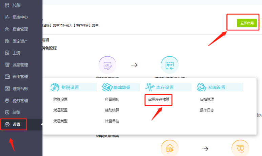Click the 系统设置 section header text
This screenshot has width=262, height=156.
click(x=217, y=87)
